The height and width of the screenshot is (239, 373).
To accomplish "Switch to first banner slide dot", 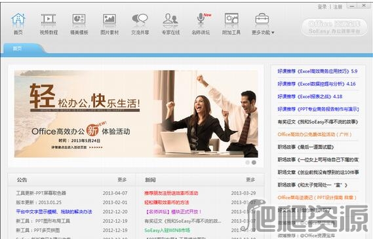I will tap(247, 162).
